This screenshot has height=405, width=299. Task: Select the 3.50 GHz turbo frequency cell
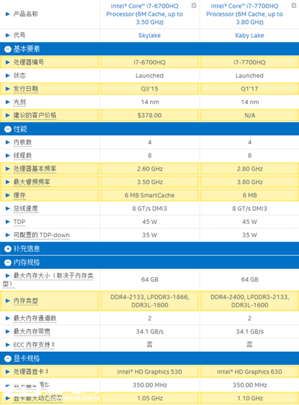pos(149,182)
